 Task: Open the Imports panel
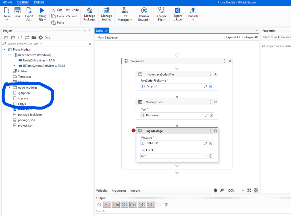(x=136, y=191)
